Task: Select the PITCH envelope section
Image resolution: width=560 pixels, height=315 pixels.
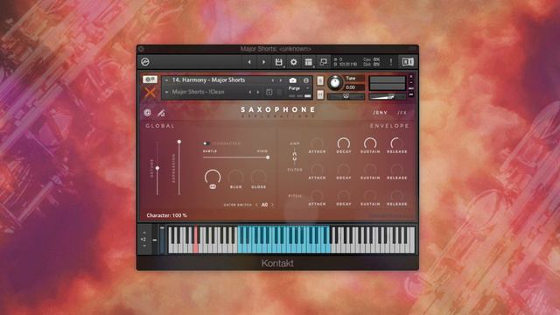Action: [x=295, y=196]
